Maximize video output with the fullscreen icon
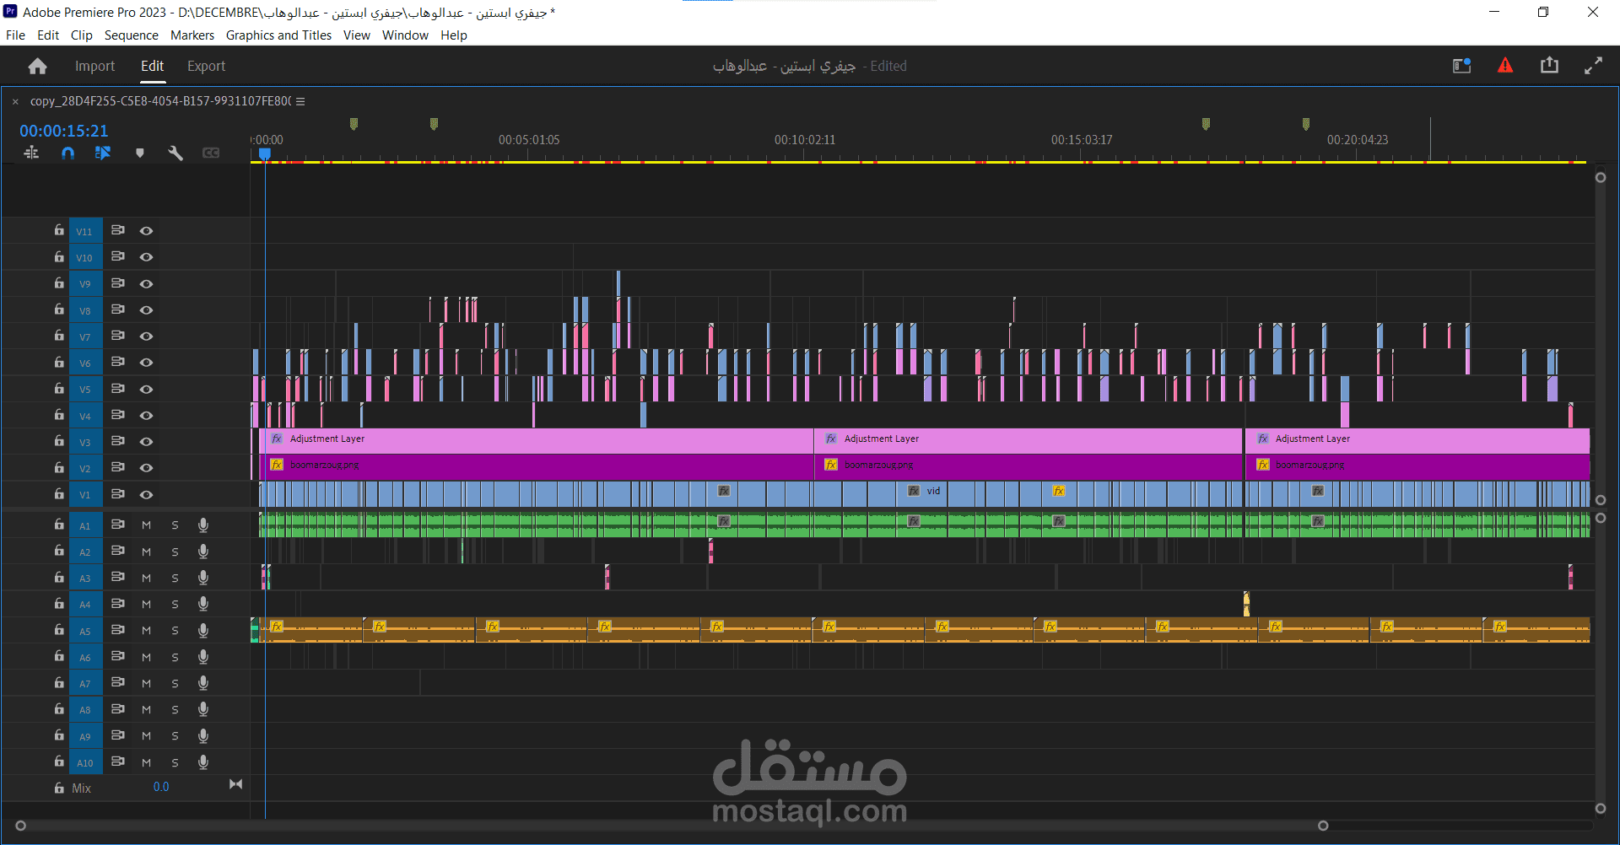1620x845 pixels. (x=1593, y=66)
